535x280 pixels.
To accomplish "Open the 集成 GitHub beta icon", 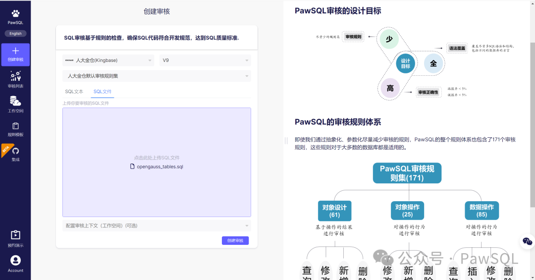I will pos(15,151).
